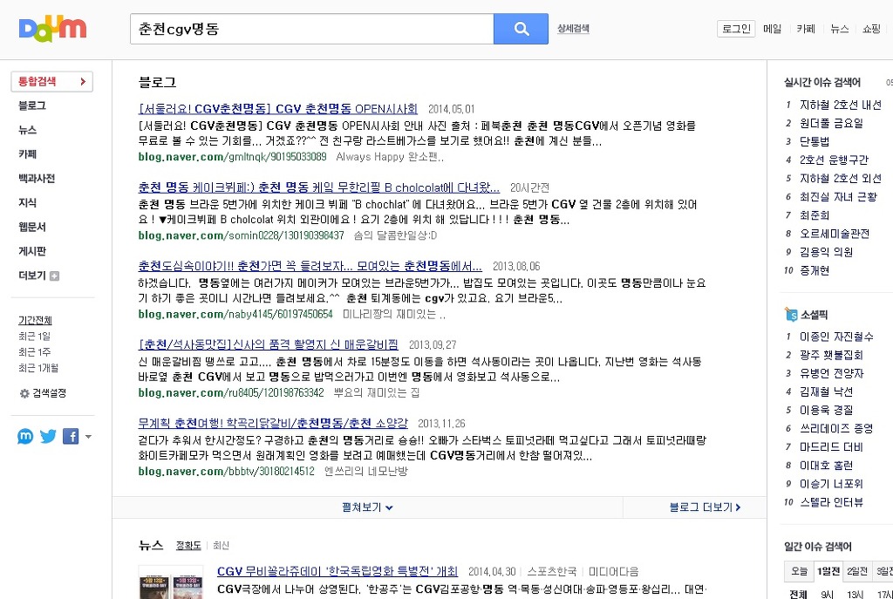Viewport: 893px width, 599px height.
Task: Click the 로그인 button
Action: pos(736,29)
